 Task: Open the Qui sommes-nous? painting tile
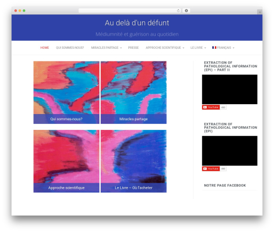pos(66,92)
